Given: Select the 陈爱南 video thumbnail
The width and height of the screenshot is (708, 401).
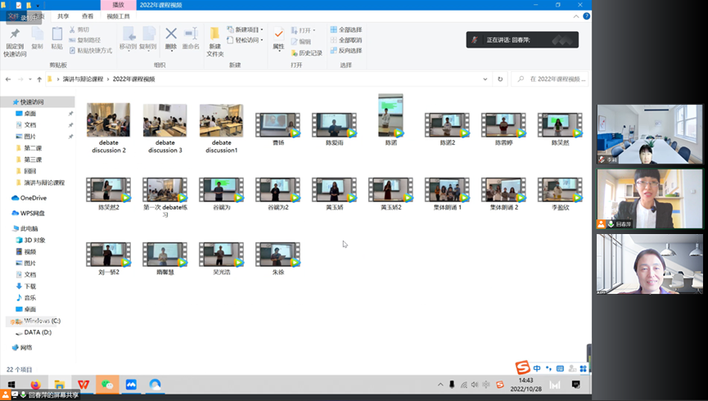Looking at the screenshot, I should tap(333, 124).
